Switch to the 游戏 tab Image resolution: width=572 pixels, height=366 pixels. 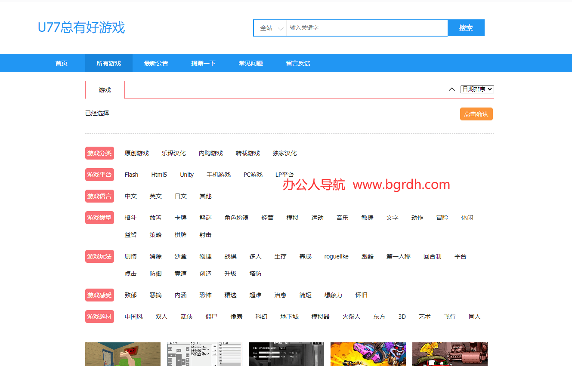coord(105,90)
